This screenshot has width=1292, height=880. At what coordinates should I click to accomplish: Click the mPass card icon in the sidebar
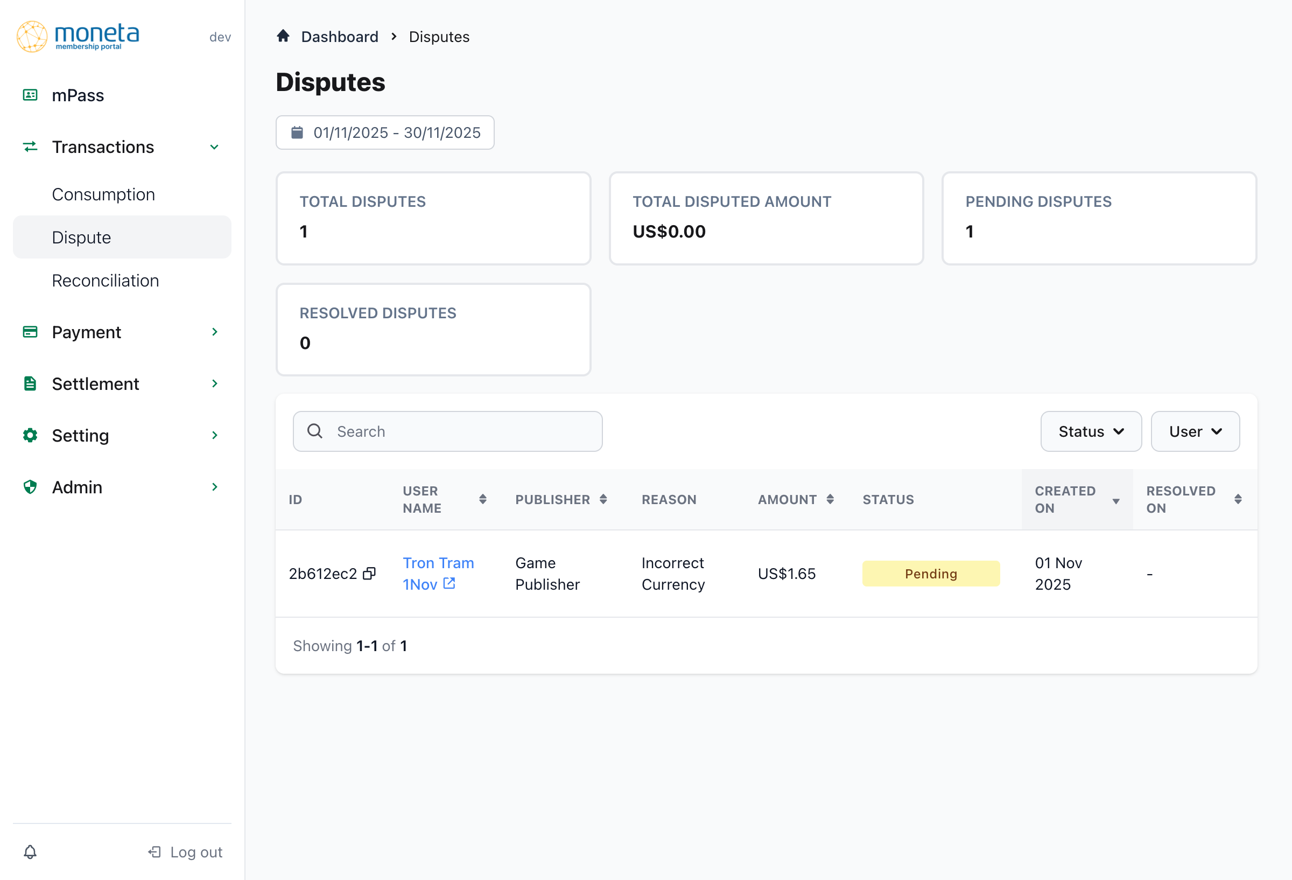click(30, 95)
